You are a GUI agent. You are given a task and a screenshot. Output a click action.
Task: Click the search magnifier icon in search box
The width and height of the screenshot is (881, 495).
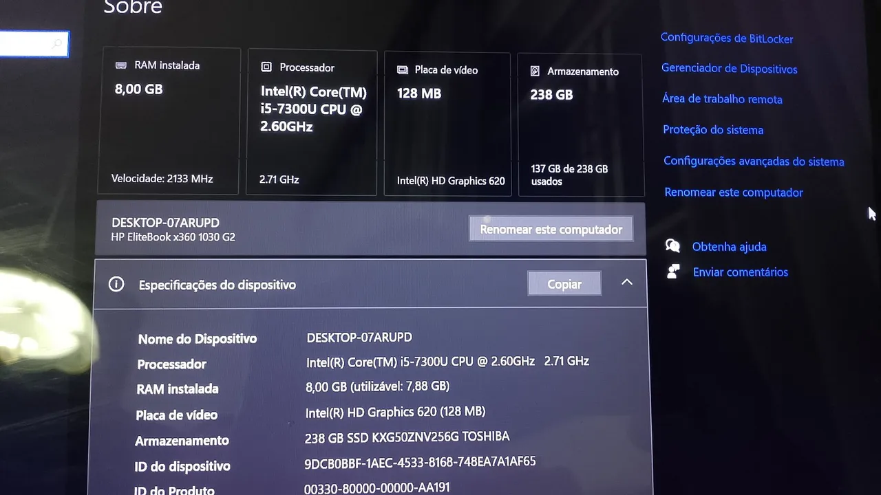click(x=57, y=45)
